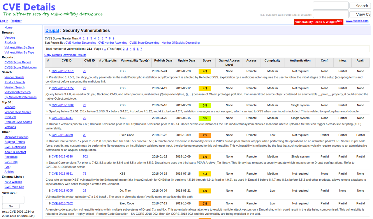The height and width of the screenshot is (219, 373).
Task: Open By Microsoft References search
Action: pyautogui.click(x=20, y=97)
